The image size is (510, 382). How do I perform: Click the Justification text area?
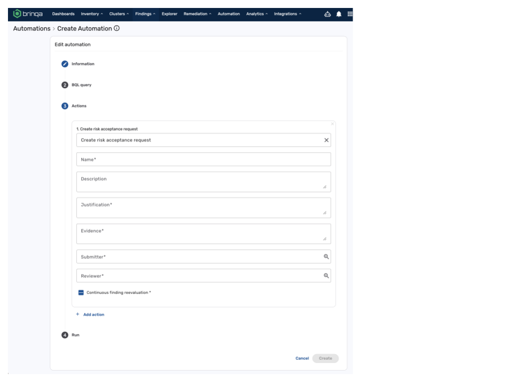[204, 208]
